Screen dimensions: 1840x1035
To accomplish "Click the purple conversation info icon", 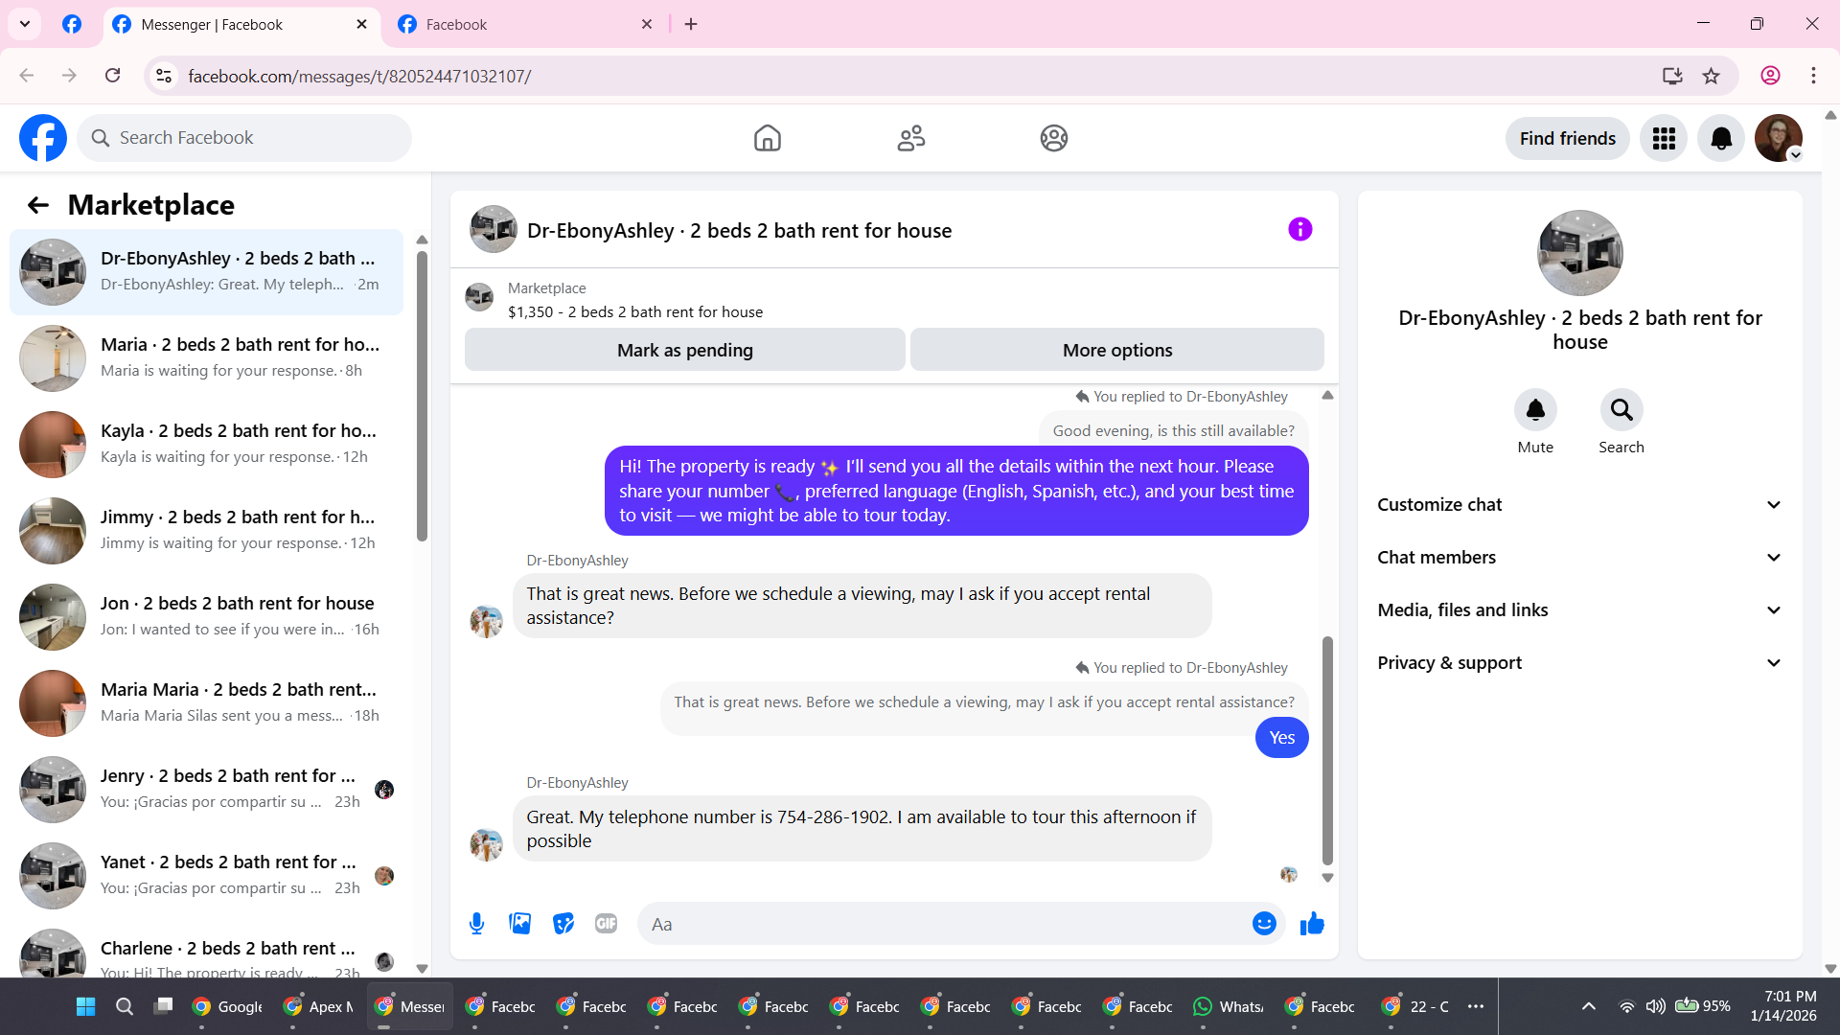I will (1299, 230).
